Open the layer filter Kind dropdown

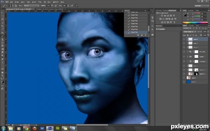click(187, 28)
